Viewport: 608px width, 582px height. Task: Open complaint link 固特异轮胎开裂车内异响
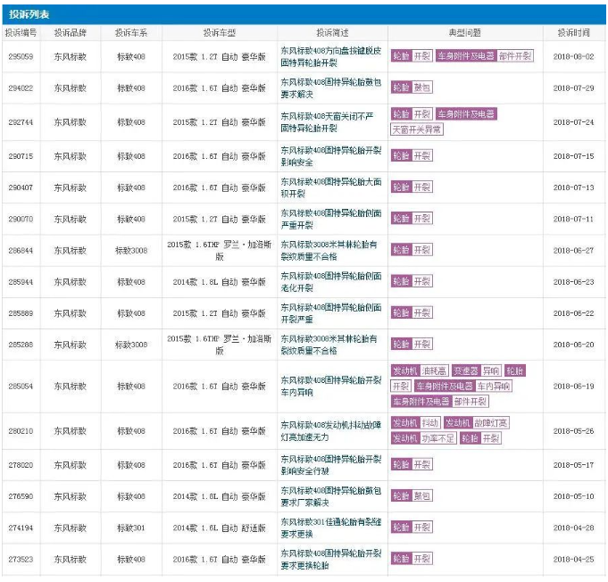pos(330,387)
